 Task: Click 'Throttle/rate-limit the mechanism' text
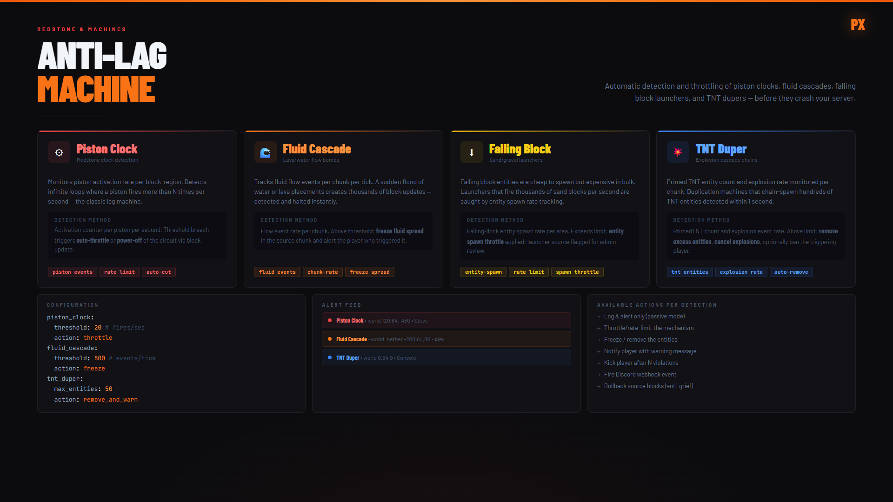coord(649,328)
